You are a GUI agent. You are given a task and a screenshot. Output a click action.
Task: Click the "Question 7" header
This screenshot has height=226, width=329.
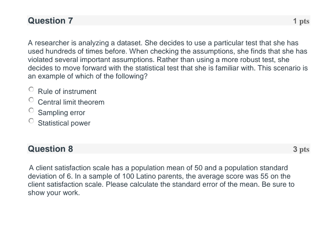(50, 21)
